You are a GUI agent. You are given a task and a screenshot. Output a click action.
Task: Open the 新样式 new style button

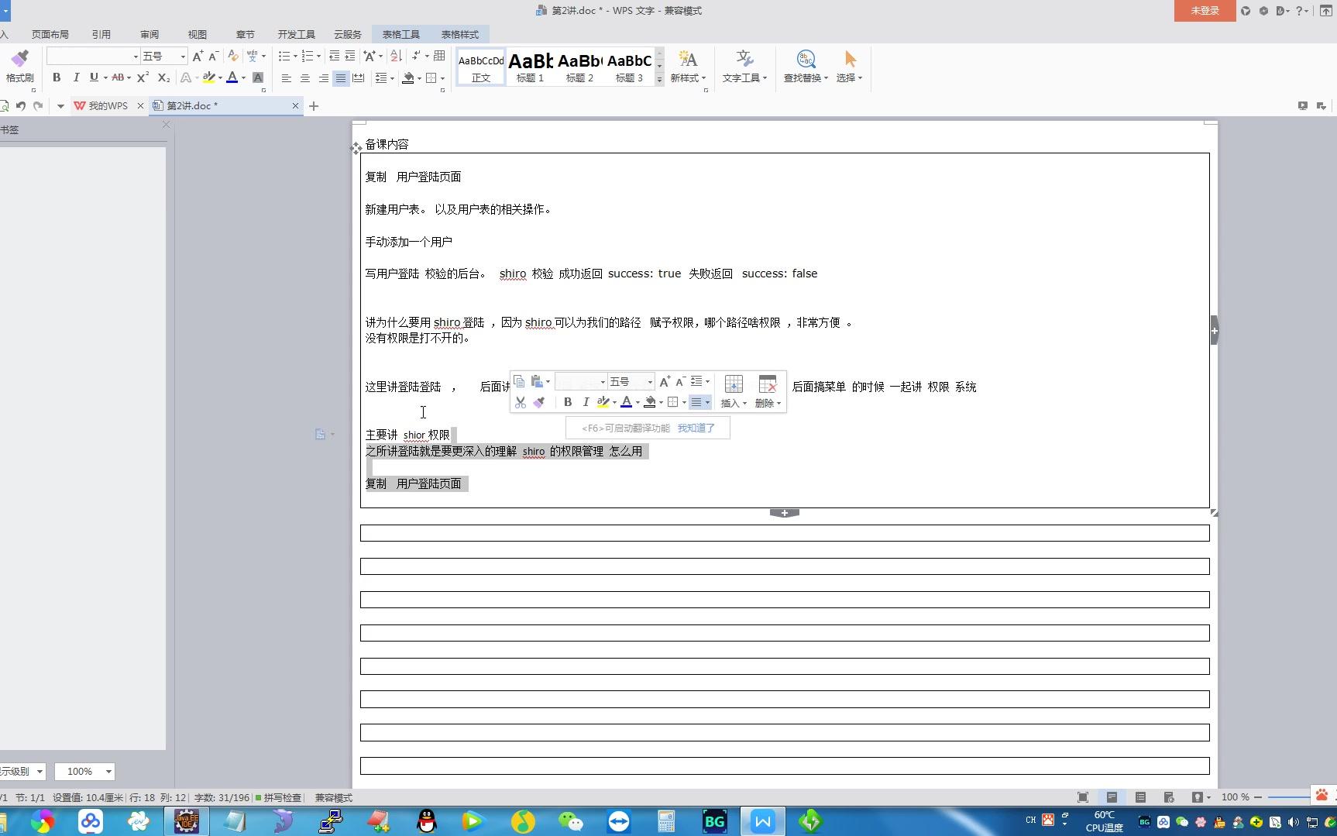tap(688, 67)
